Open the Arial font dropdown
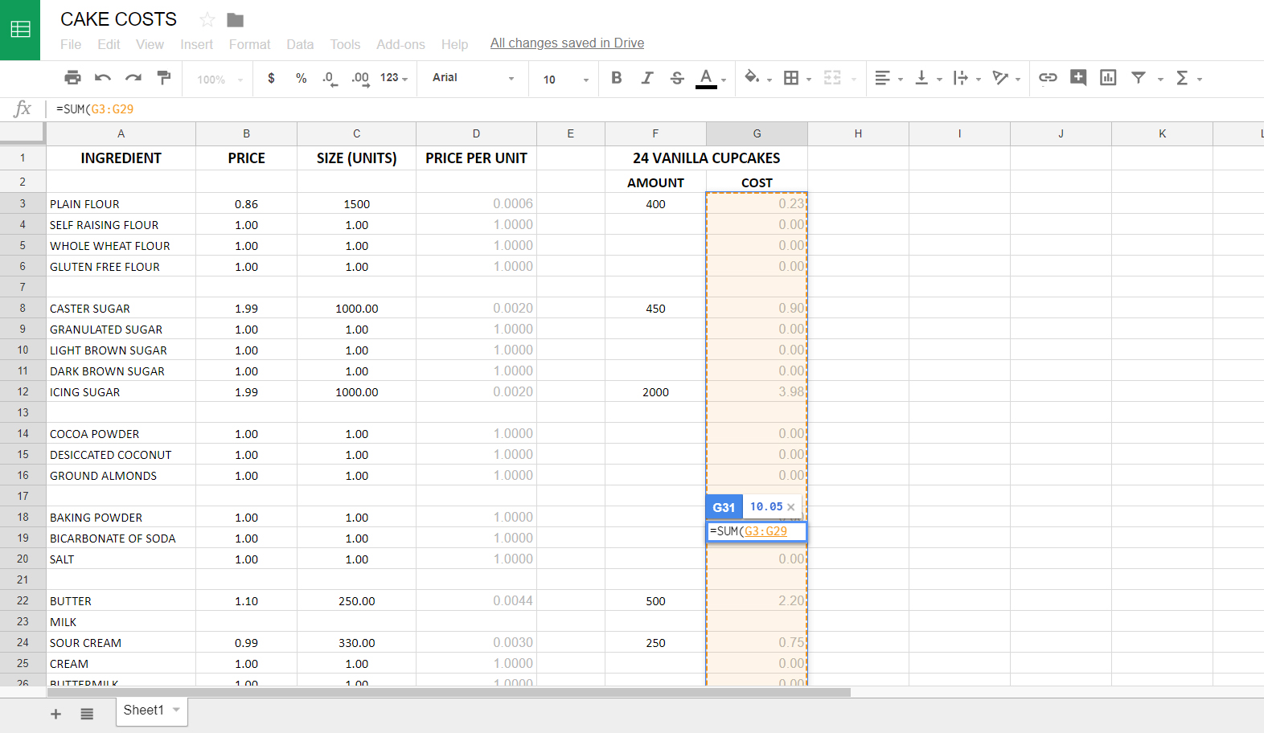Viewport: 1264px width, 733px height. tap(473, 78)
